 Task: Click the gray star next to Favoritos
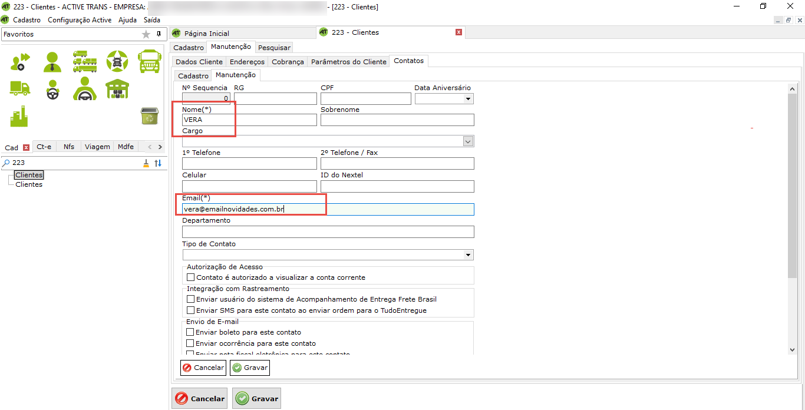[146, 35]
